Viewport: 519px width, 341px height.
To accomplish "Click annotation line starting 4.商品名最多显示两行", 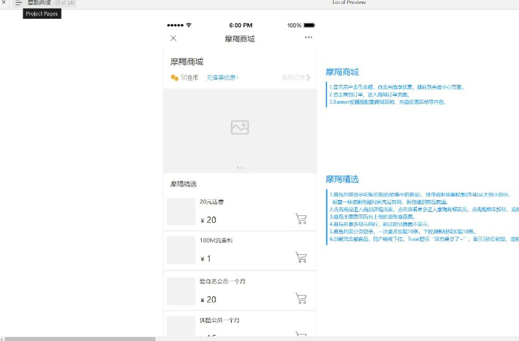I will click(x=380, y=224).
